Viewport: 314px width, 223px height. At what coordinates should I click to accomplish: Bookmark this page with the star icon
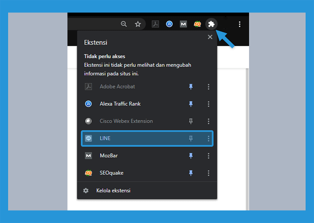pos(138,24)
